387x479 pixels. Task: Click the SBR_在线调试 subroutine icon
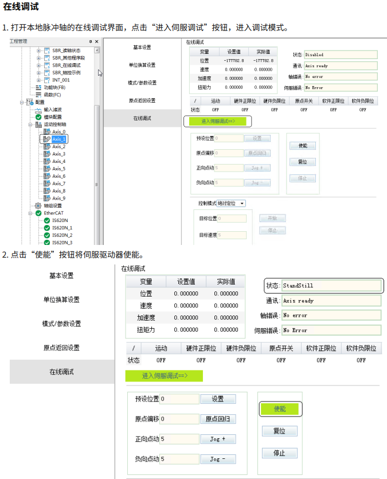click(47, 65)
